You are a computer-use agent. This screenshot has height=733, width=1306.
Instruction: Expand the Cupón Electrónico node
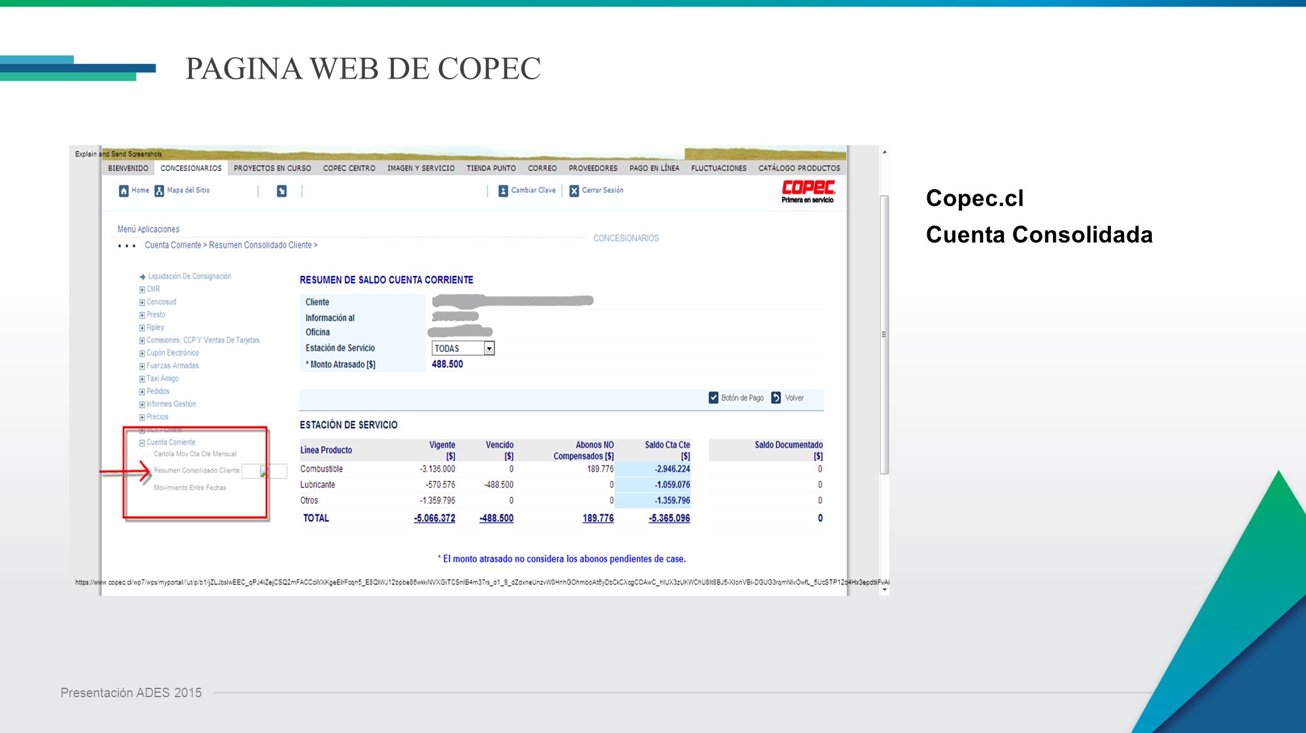click(142, 353)
